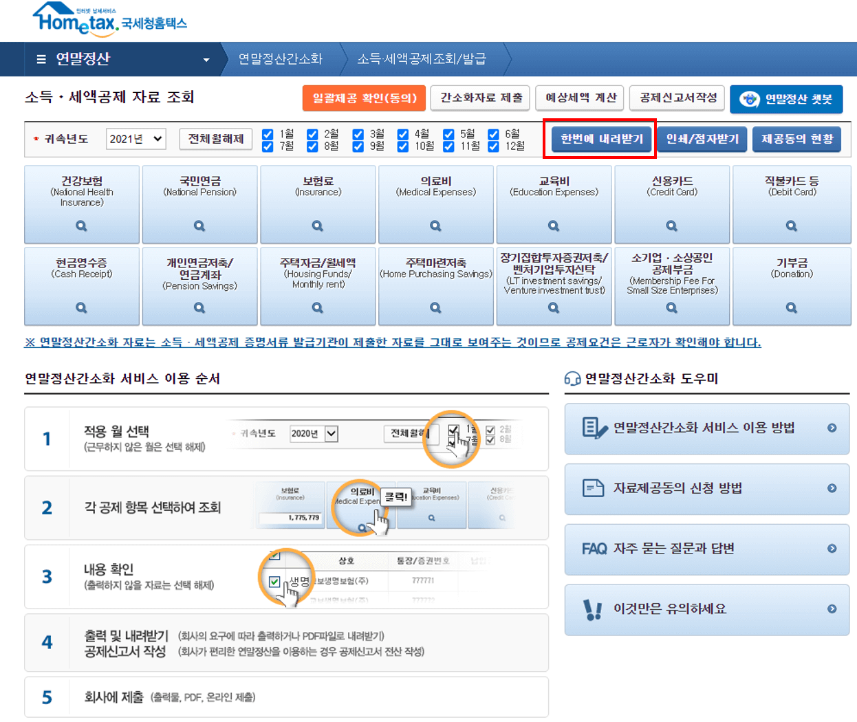
Task: Click the 전체월해제 deselect-all button
Action: point(215,139)
